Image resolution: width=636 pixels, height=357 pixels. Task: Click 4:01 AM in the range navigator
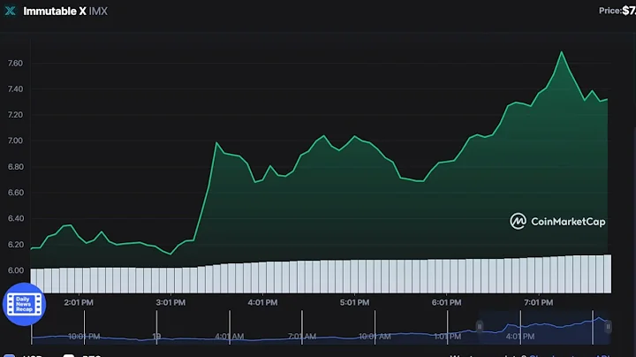230,337
